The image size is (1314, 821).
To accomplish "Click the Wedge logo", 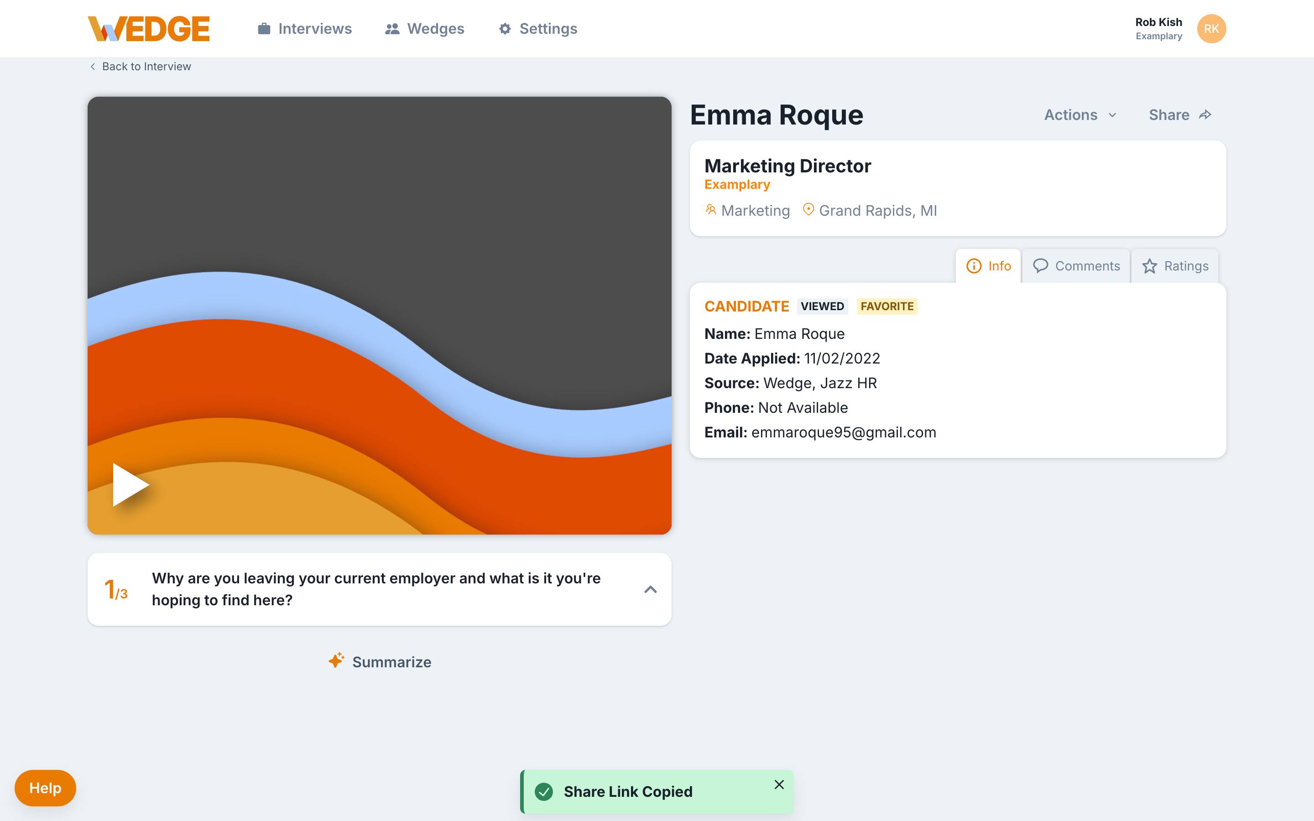I will click(148, 29).
